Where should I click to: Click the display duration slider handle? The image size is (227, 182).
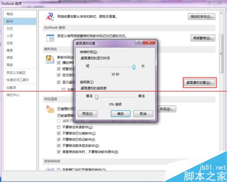click(x=134, y=67)
